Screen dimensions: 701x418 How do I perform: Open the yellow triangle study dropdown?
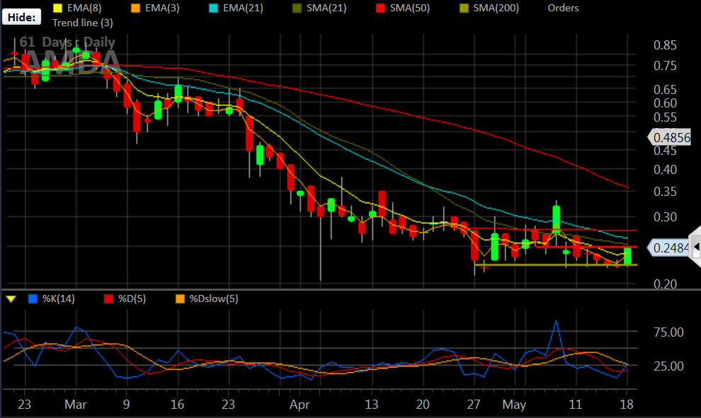point(10,300)
